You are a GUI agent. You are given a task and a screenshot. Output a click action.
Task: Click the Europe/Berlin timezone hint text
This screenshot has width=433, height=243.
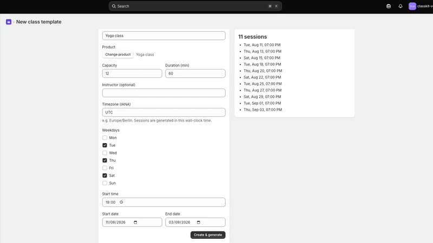157,120
